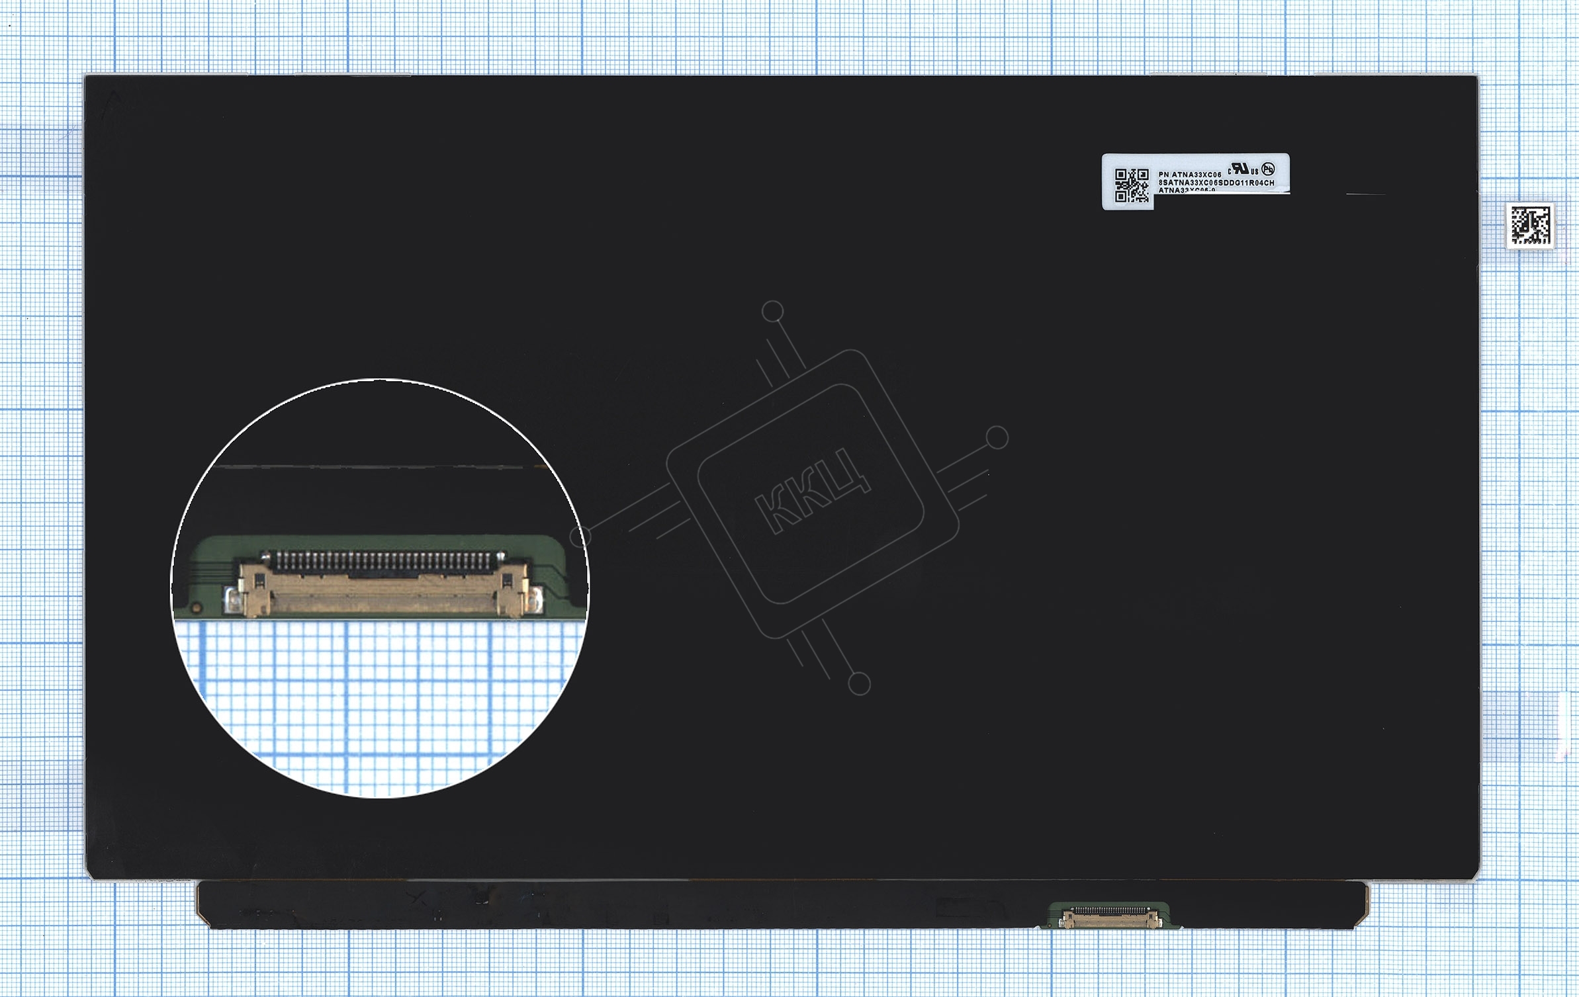Click the "8SATNA33XC06SDDG11R04CH" serial text

coord(1216,183)
